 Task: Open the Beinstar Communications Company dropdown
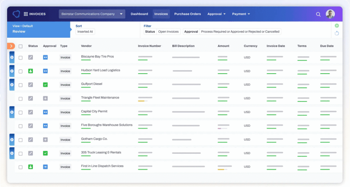coord(92,14)
